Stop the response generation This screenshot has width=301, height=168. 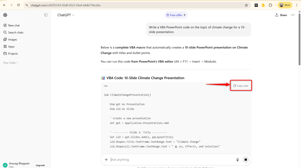click(245, 159)
